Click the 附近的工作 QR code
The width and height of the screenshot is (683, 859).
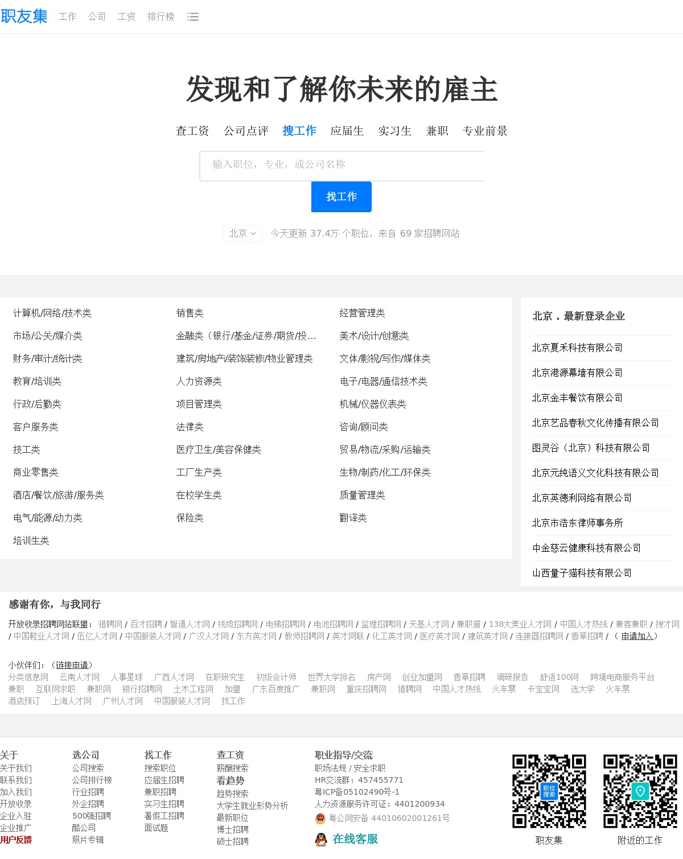(640, 791)
